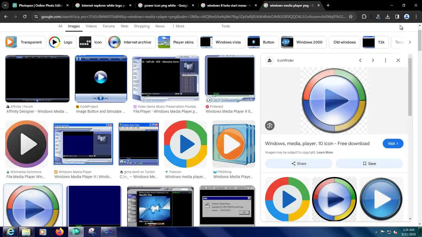Filter images by Logo chip
This screenshot has height=237, width=422.
63,42
